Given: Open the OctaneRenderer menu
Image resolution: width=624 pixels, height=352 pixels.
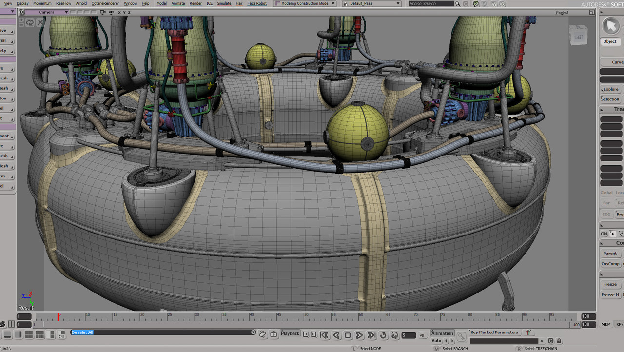Looking at the screenshot, I should (x=105, y=3).
